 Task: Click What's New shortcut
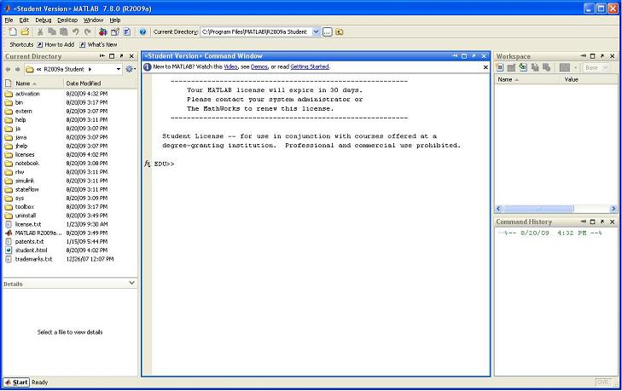[x=98, y=45]
